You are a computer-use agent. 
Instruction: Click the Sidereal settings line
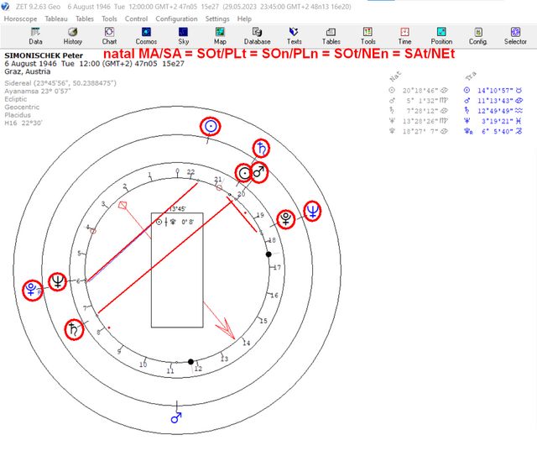(60, 83)
